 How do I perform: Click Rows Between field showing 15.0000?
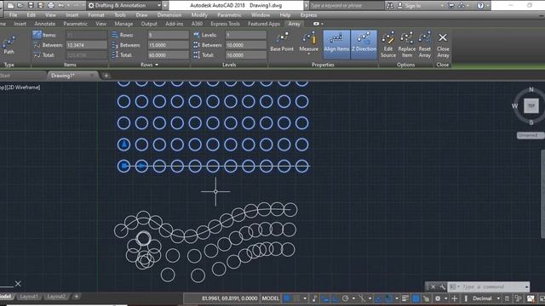pyautogui.click(x=169, y=45)
